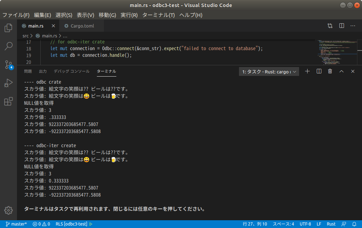Image resolution: width=362 pixels, height=228 pixels.
Task: Change end of line sequence LF
Action: click(319, 224)
